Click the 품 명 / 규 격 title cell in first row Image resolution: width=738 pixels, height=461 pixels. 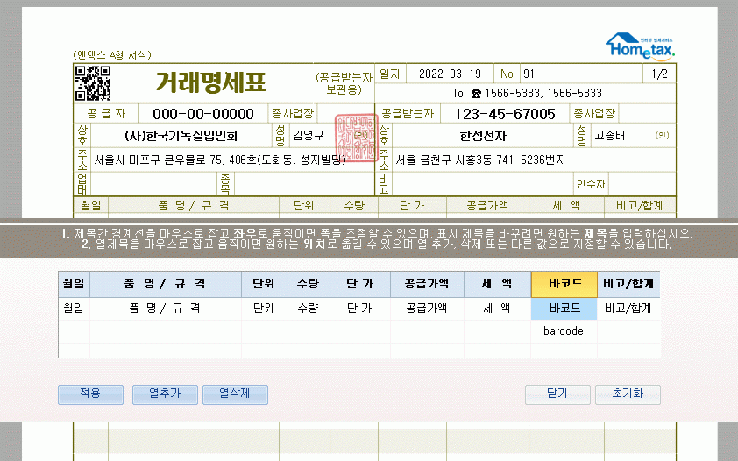click(165, 309)
